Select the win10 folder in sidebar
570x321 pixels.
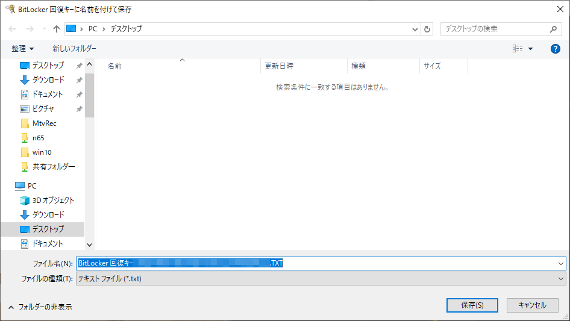coord(41,152)
